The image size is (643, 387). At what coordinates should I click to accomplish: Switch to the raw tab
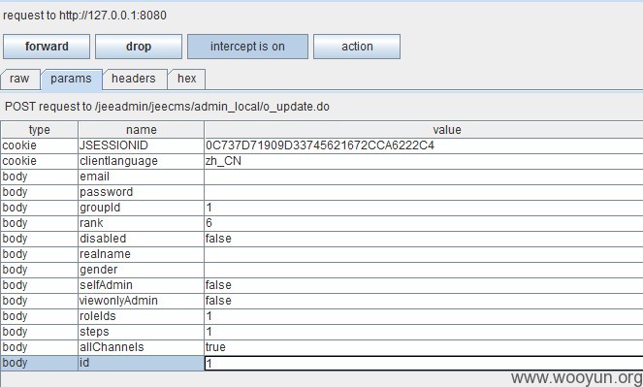(x=19, y=79)
